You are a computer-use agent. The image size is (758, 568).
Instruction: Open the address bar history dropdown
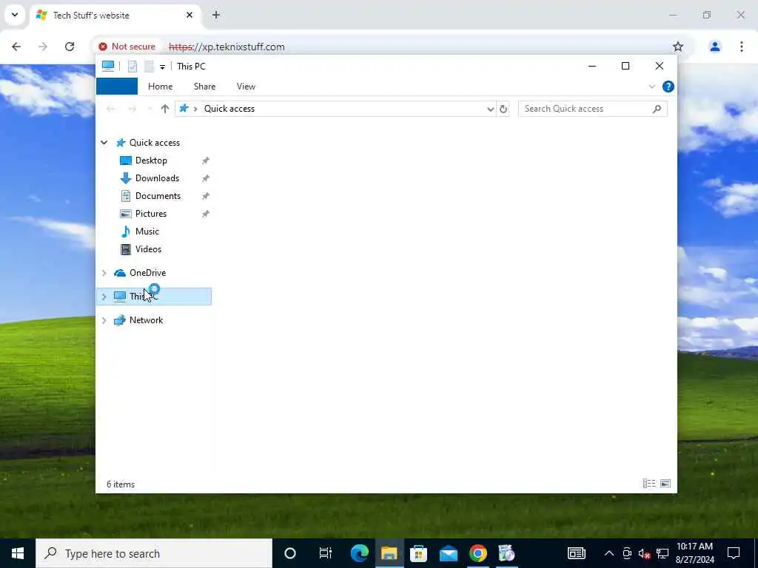pyautogui.click(x=490, y=109)
